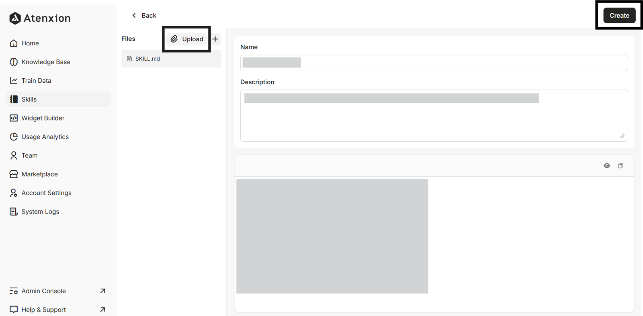Screen dimensions: 643x316
Task: Copy content using the copy icon
Action: [621, 166]
